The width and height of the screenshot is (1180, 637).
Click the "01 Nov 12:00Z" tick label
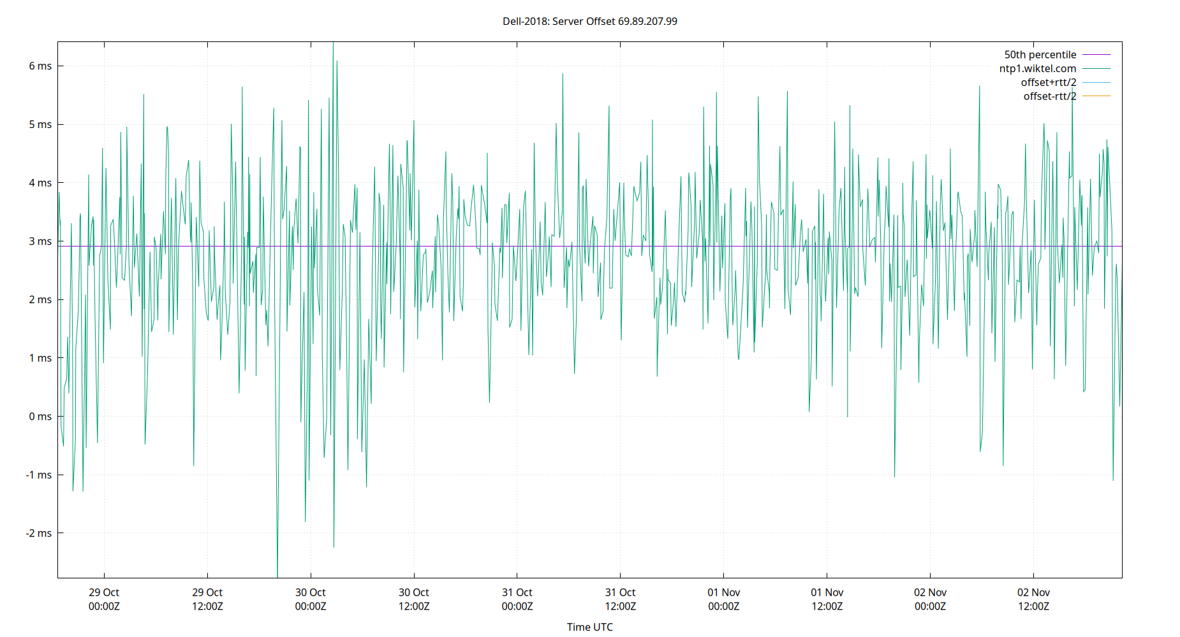pyautogui.click(x=827, y=599)
